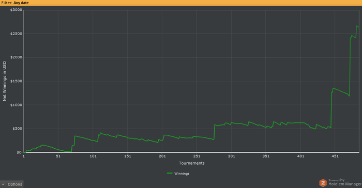Click the x-axis label 351

coord(266,156)
